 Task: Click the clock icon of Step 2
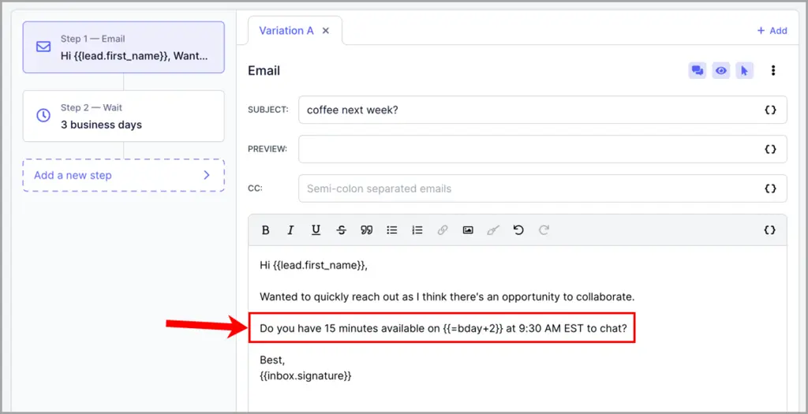point(43,115)
